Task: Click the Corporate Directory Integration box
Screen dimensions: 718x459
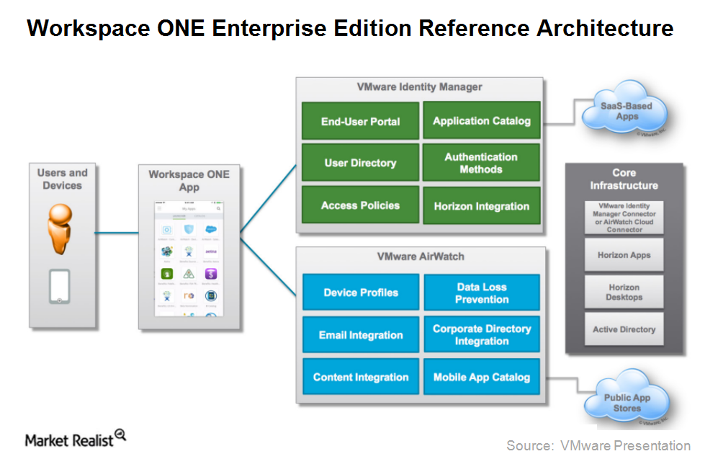Action: (482, 334)
